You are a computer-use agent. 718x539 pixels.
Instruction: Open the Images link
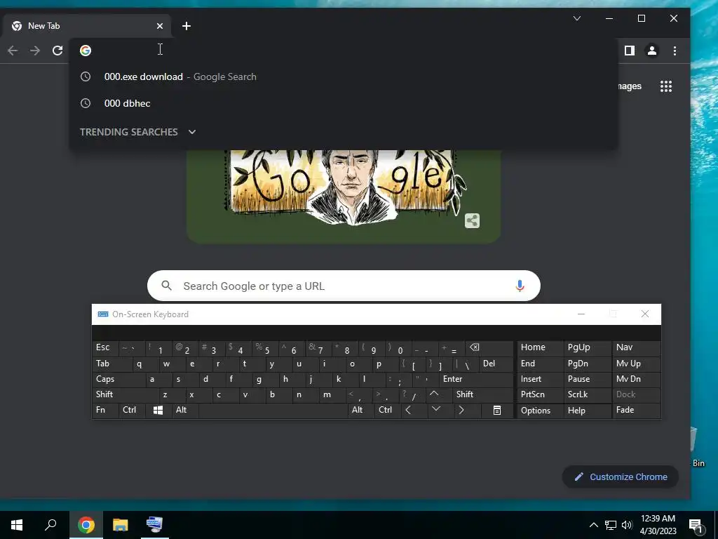coord(630,86)
